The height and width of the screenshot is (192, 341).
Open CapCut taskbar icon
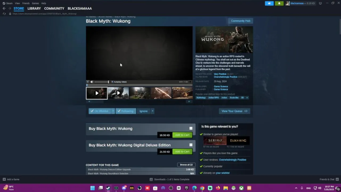[179, 188]
